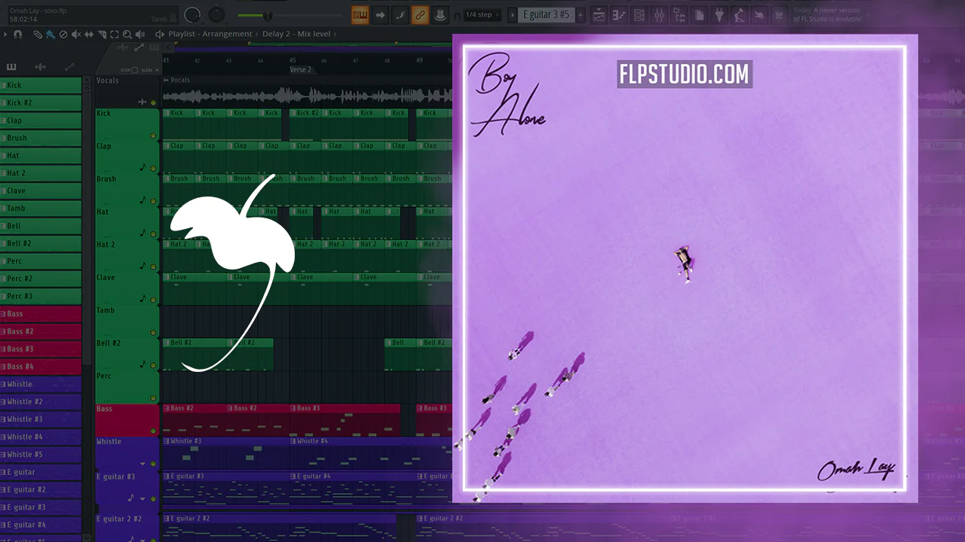This screenshot has height=542, width=965.
Task: Toggle the Step/Slide switch
Action: (x=134, y=70)
